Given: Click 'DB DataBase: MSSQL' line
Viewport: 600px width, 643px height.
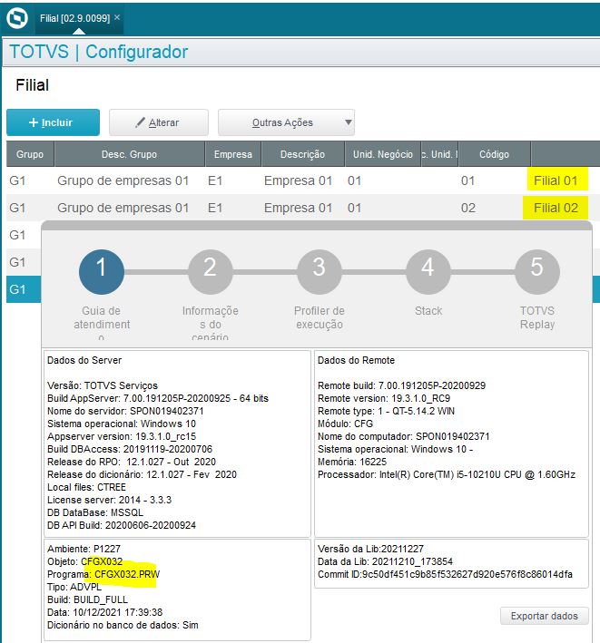Looking at the screenshot, I should pyautogui.click(x=95, y=512).
